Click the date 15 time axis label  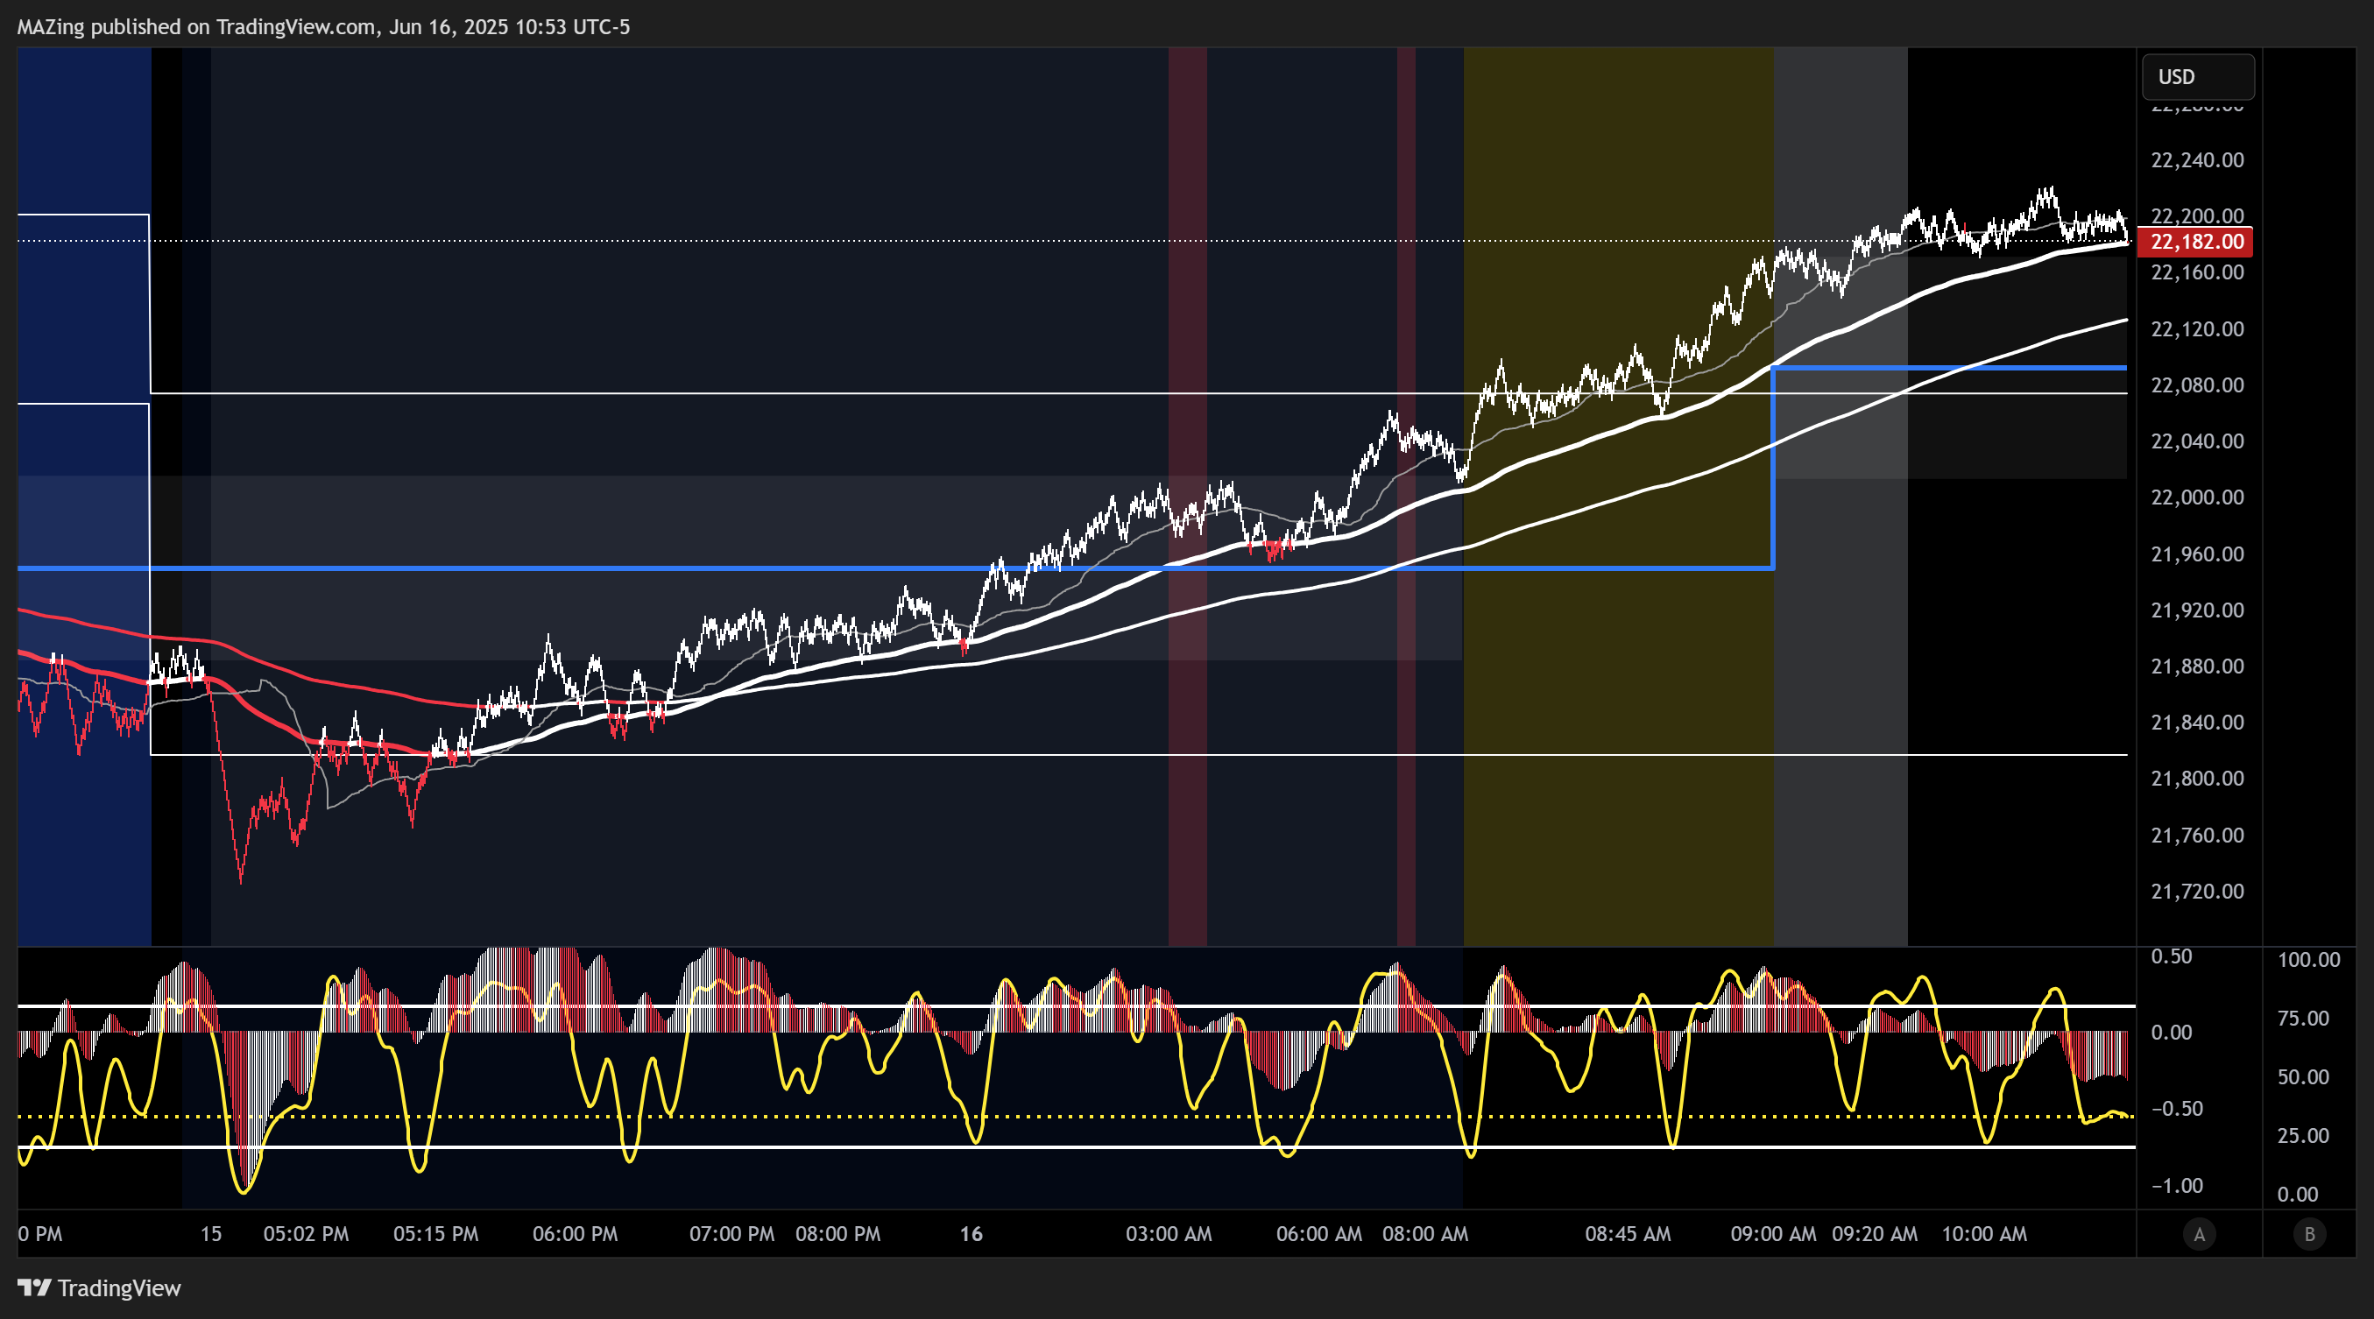tap(211, 1234)
